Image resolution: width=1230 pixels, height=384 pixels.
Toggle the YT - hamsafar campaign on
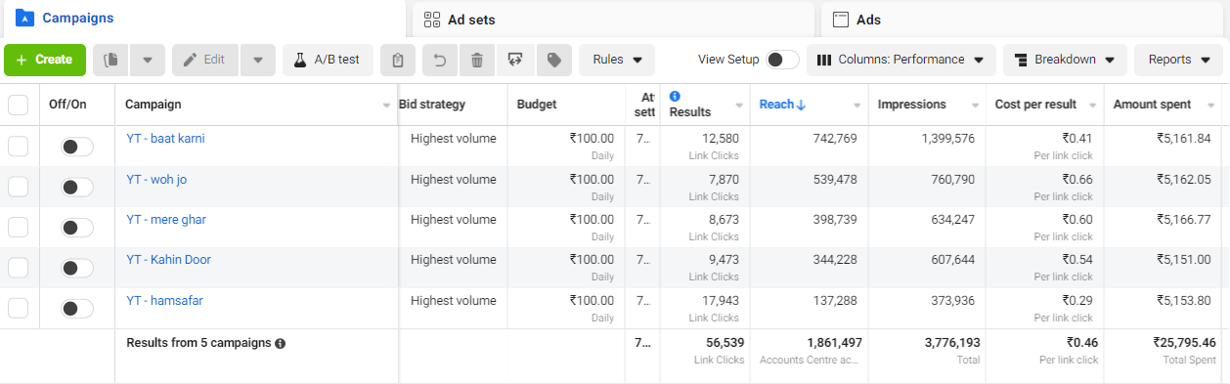(x=77, y=309)
